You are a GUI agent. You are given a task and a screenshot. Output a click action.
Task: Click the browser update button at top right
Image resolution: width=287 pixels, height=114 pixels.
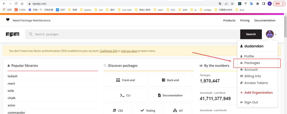click(279, 3)
